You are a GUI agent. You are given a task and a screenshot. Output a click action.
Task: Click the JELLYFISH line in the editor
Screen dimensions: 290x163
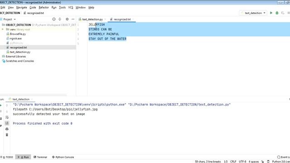point(97,24)
